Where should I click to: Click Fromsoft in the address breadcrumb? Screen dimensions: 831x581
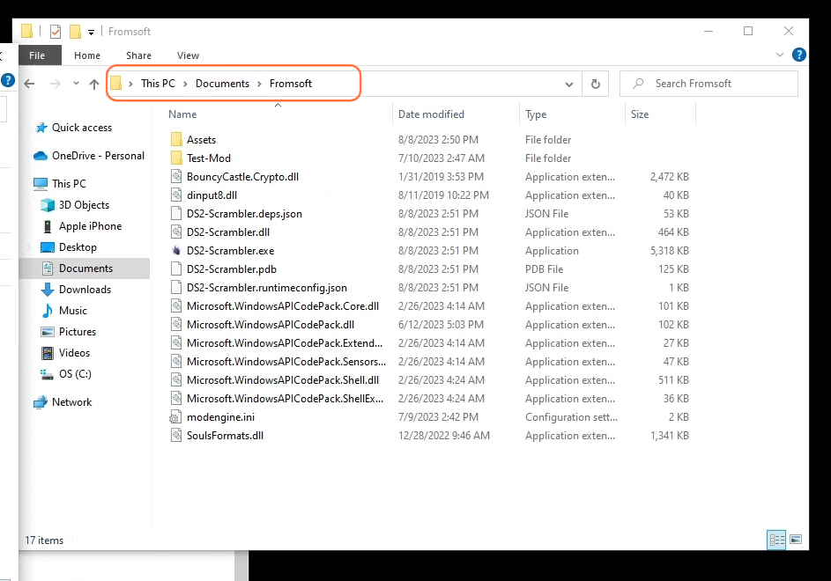point(291,84)
